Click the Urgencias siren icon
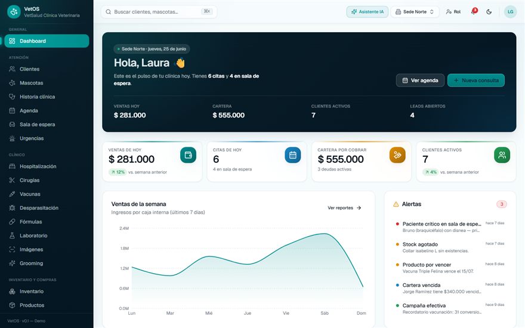 (12, 138)
